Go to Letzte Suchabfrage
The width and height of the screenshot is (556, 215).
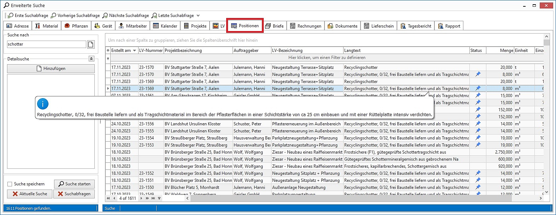(173, 16)
